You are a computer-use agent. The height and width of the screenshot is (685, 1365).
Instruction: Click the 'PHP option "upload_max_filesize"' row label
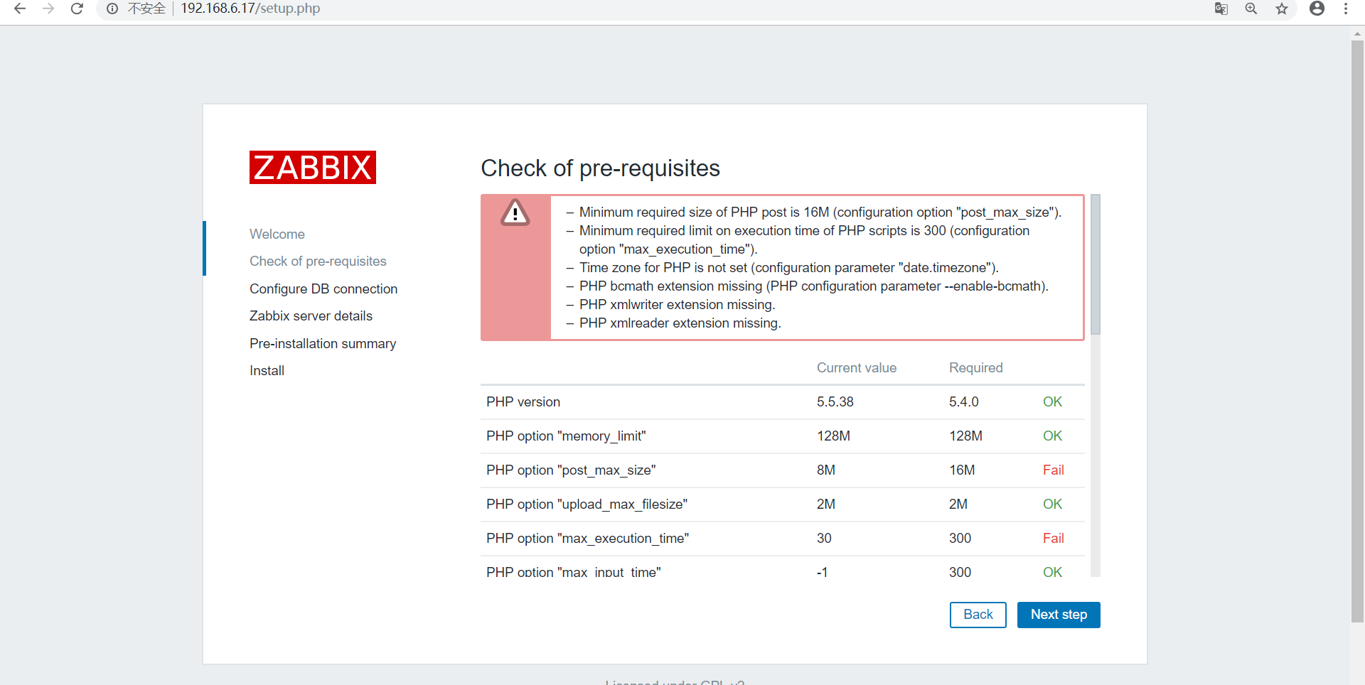coord(587,505)
